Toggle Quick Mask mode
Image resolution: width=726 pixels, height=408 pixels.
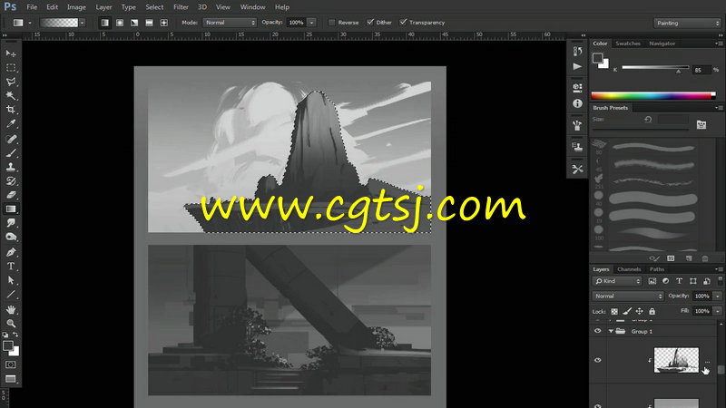click(11, 364)
